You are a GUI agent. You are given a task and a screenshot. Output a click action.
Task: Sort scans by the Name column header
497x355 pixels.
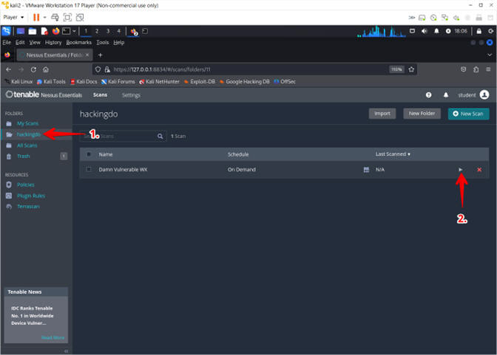pos(106,154)
